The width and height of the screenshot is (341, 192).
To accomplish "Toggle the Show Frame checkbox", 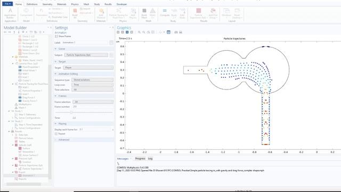I will tap(56, 36).
